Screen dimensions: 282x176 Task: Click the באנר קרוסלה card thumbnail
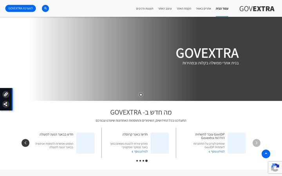(160, 143)
